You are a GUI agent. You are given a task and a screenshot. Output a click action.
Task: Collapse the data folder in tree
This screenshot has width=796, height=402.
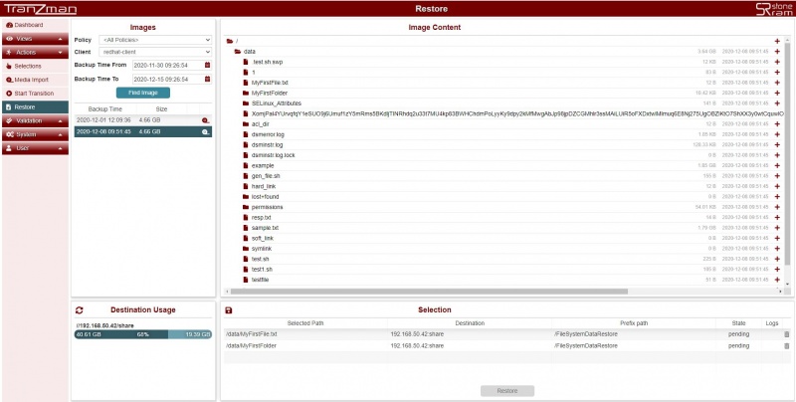[x=237, y=51]
